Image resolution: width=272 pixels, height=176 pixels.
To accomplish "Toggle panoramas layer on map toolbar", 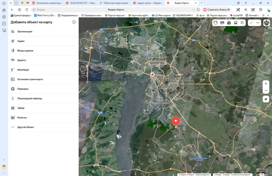I will pyautogui.click(x=222, y=22).
